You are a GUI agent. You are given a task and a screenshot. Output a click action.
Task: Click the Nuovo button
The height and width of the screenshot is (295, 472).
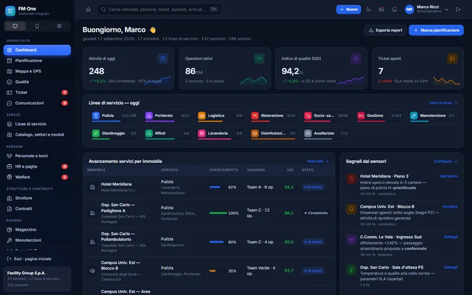point(349,9)
